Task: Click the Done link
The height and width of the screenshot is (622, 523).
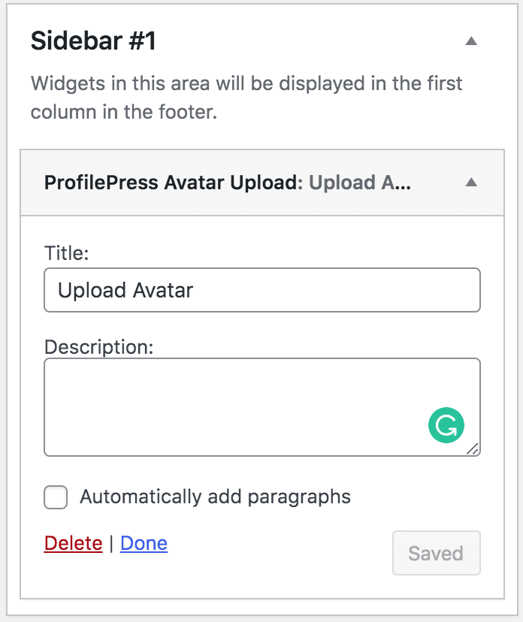Action: coord(144,543)
